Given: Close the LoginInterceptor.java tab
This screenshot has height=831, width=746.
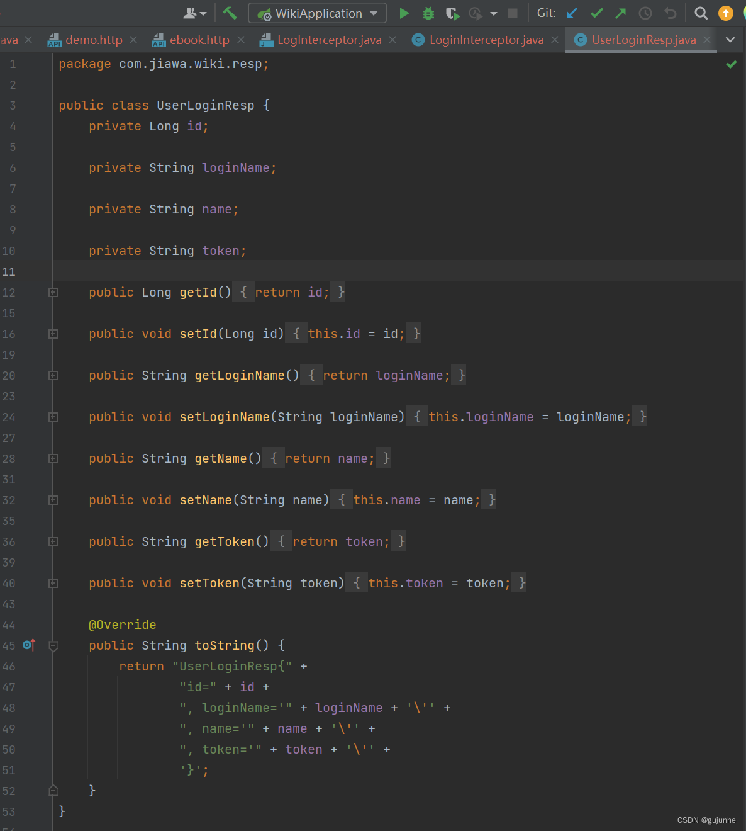Looking at the screenshot, I should coord(555,40).
